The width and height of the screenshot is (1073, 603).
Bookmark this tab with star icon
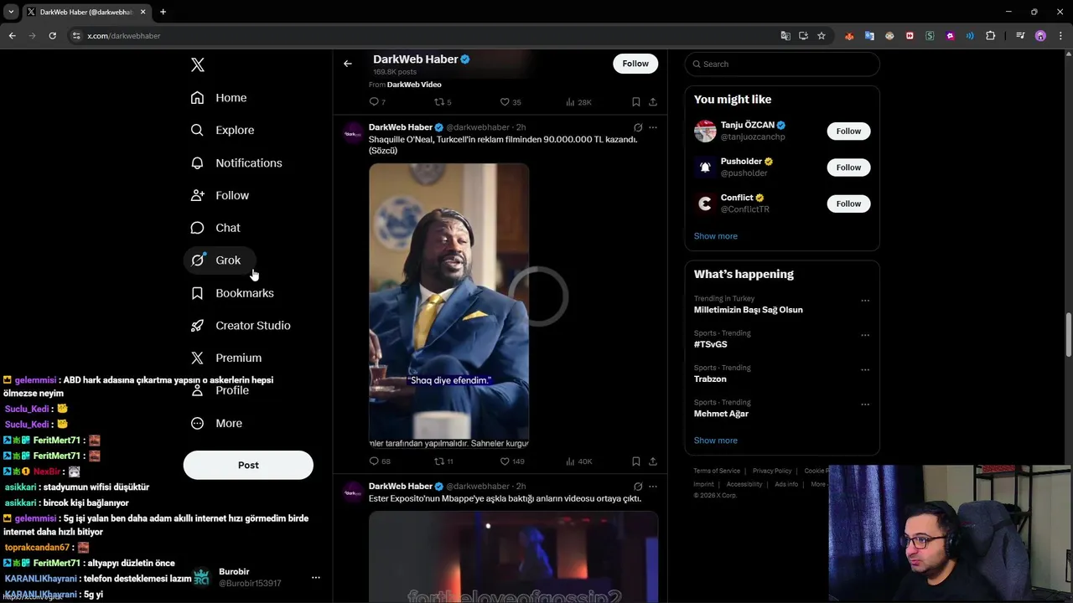tap(822, 36)
